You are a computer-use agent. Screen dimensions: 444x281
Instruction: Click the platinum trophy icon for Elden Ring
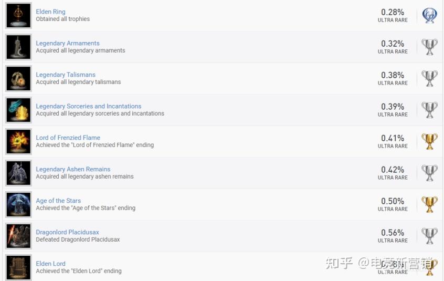pyautogui.click(x=429, y=15)
